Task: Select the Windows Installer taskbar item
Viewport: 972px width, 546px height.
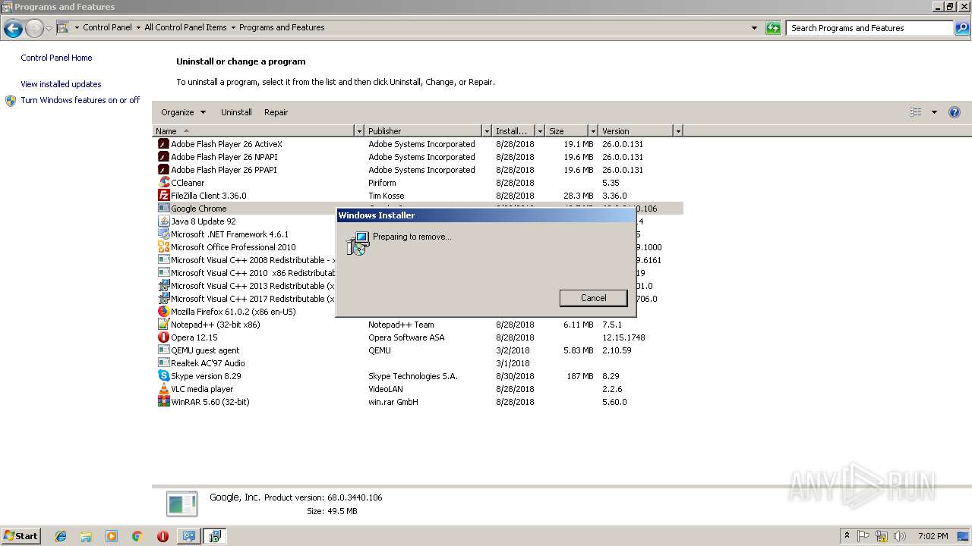Action: (x=215, y=536)
